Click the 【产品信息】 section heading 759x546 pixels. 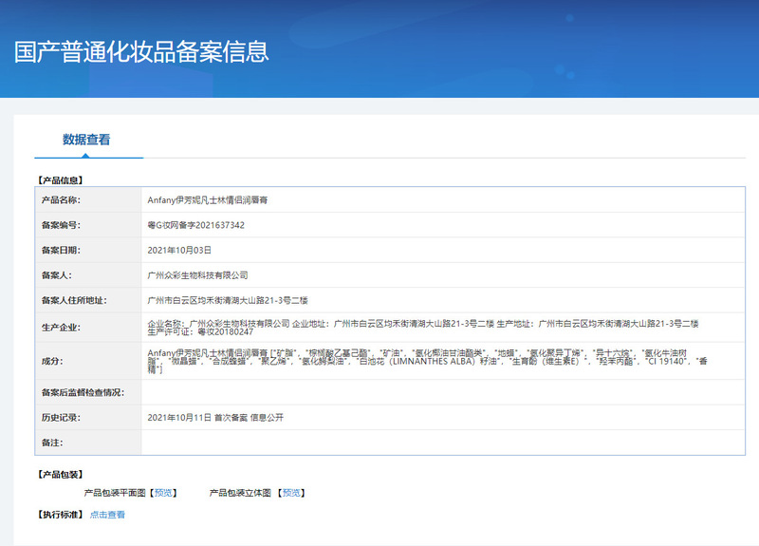pyautogui.click(x=61, y=180)
